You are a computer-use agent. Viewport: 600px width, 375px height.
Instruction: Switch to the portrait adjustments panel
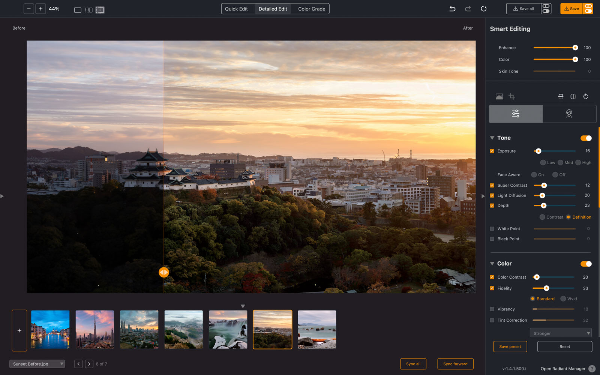click(569, 114)
